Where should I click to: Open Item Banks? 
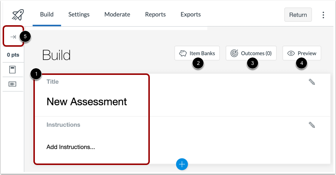[x=197, y=53]
